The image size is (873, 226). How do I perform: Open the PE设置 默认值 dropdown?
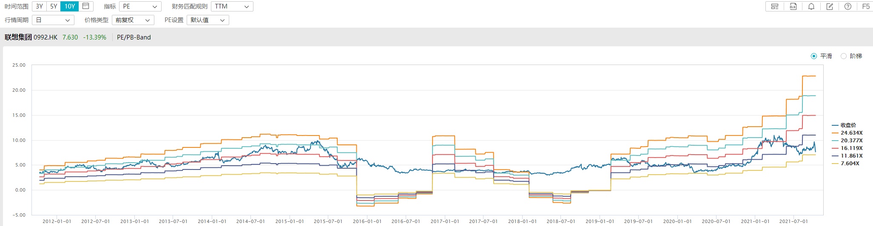point(208,20)
